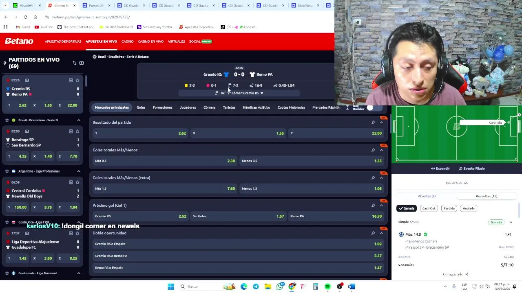
Task: Collapse the Goles totales Más/Menos market
Action: (381, 150)
